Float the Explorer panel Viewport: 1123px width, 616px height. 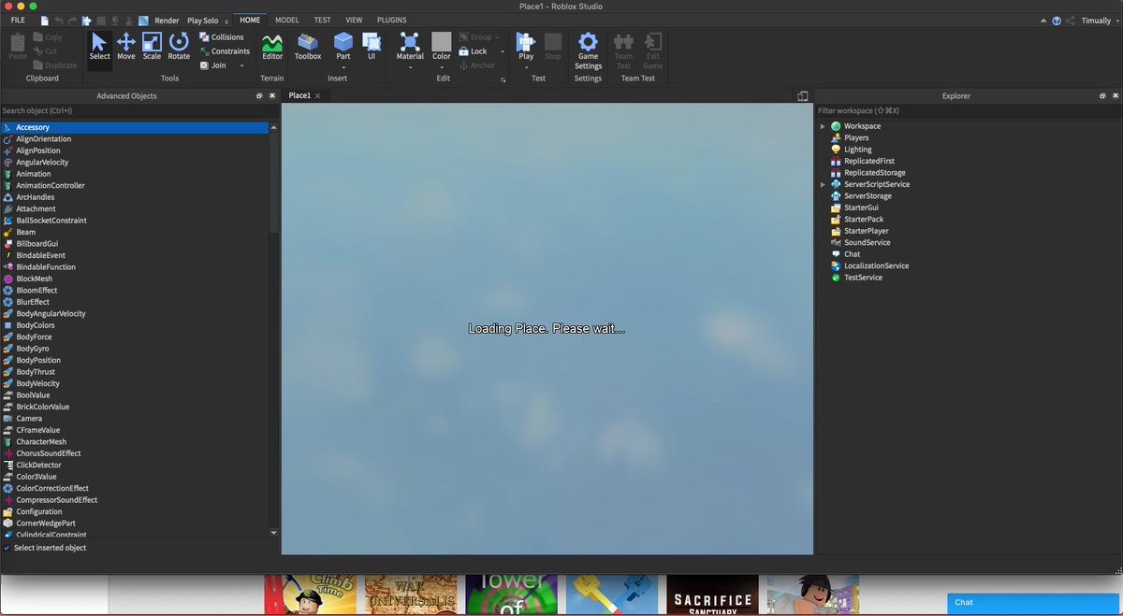[1101, 95]
